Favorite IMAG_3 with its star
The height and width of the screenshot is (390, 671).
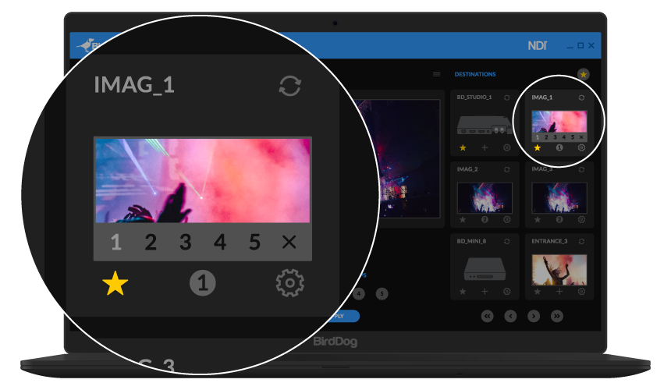(x=538, y=219)
